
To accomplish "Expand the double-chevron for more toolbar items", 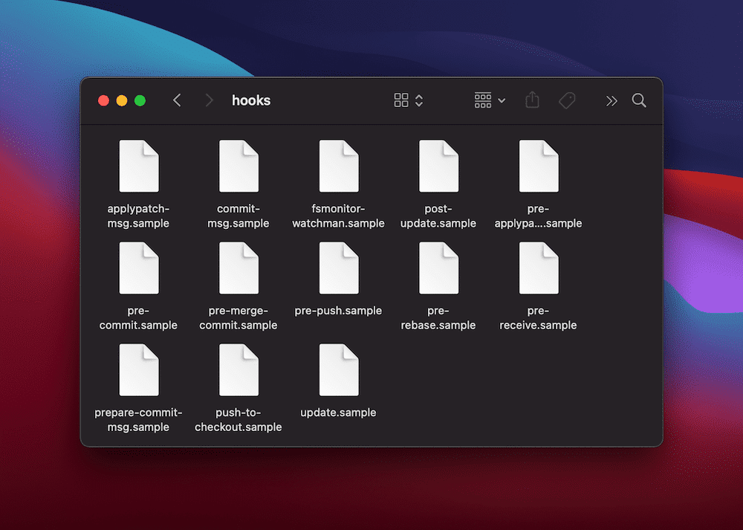I will pos(611,100).
